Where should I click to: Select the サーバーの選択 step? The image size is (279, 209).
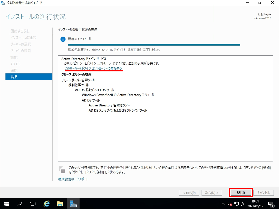point(21,44)
